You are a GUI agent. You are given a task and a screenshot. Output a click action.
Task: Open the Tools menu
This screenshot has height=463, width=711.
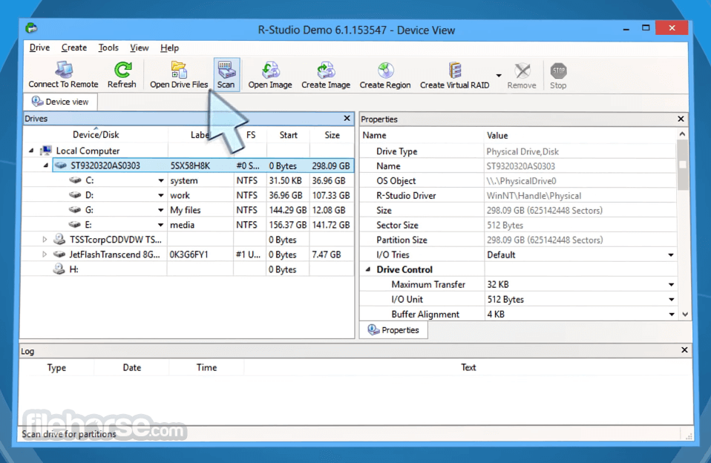coord(108,47)
